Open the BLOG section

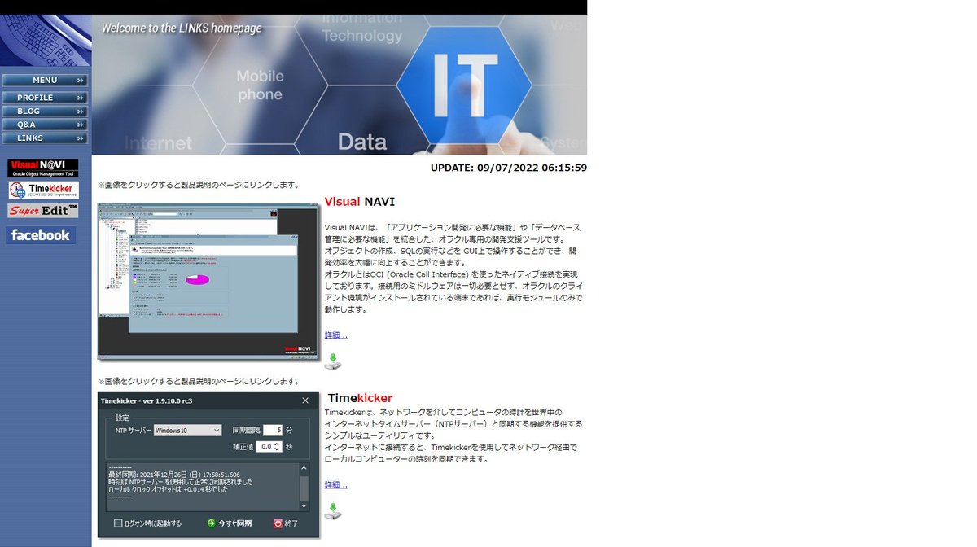(45, 112)
